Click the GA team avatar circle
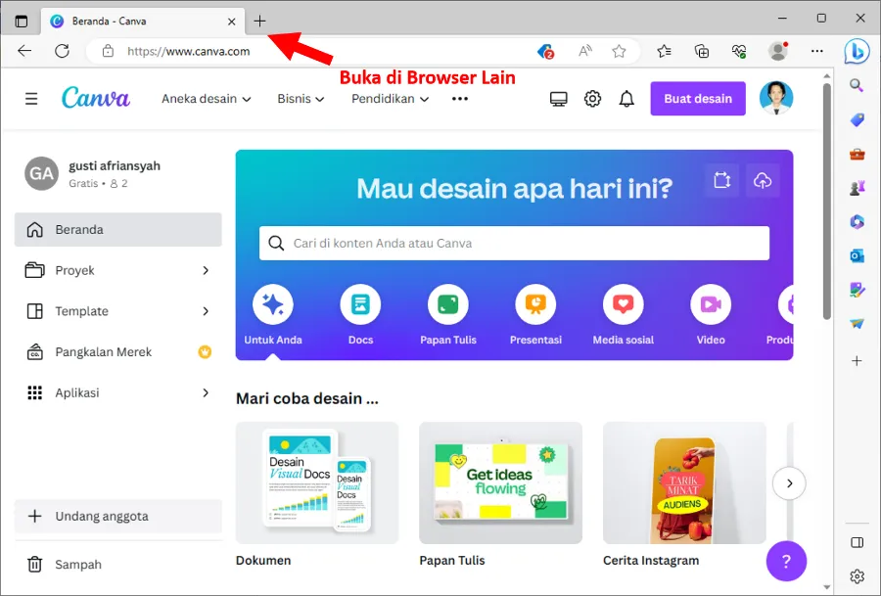Viewport: 881px width, 596px height. click(41, 173)
